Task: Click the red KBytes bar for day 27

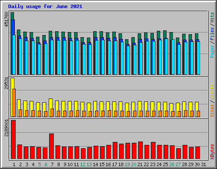Action: point(179,153)
